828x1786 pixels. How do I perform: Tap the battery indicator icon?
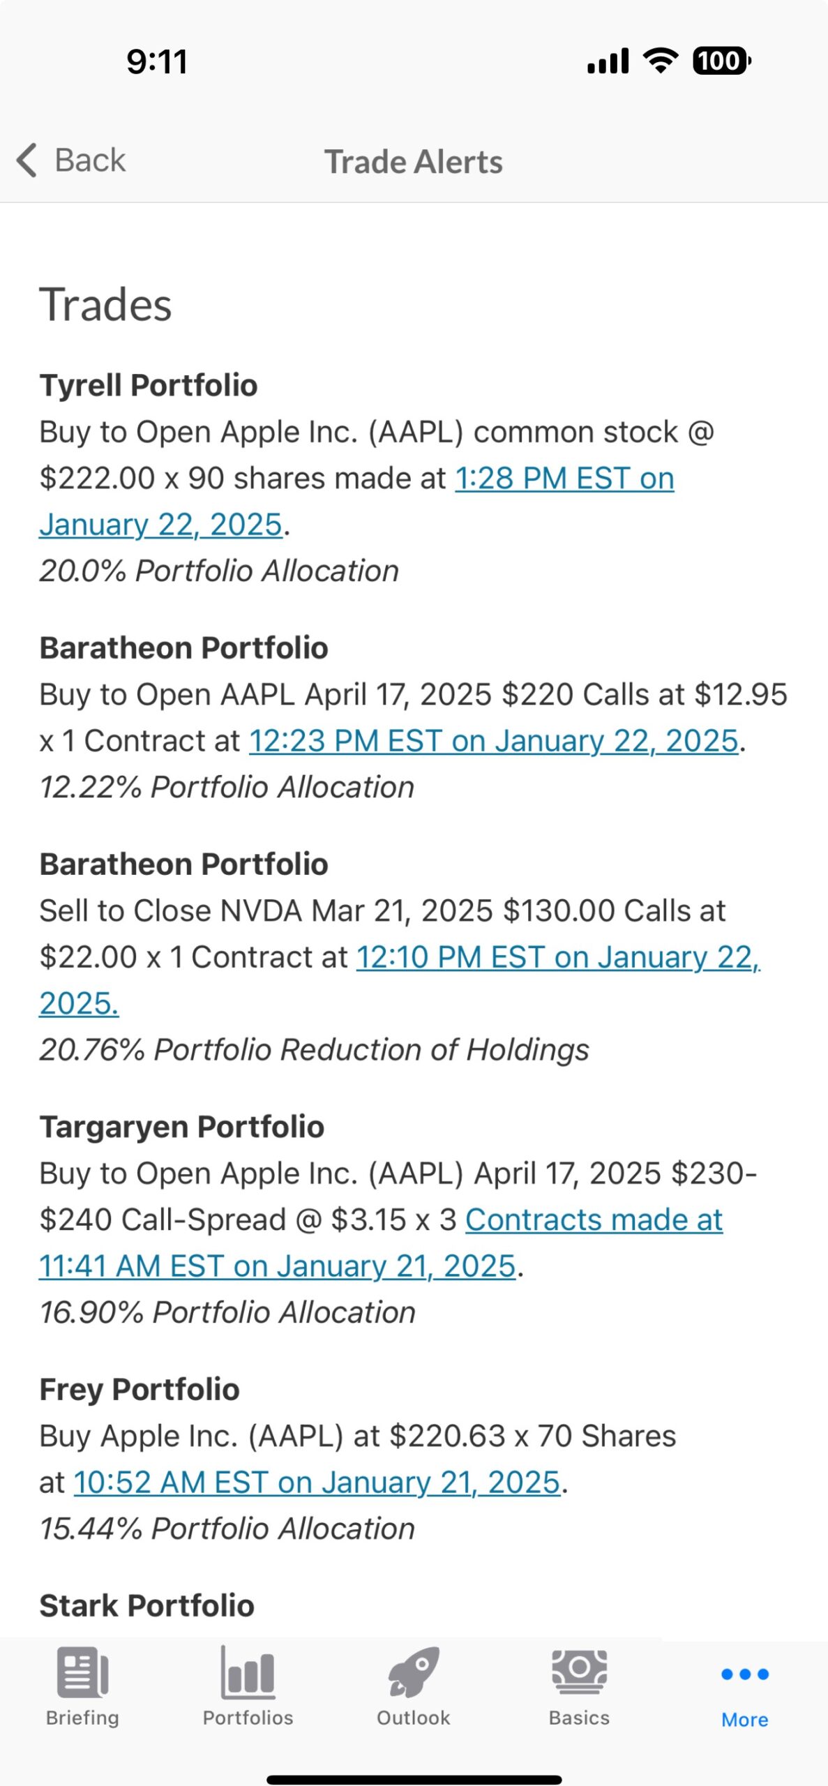(x=721, y=61)
